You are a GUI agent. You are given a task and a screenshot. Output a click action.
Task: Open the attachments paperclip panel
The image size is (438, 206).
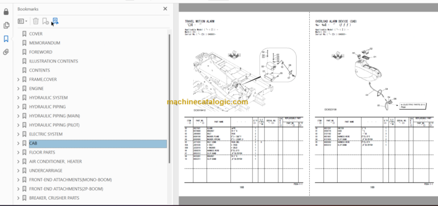[6, 52]
